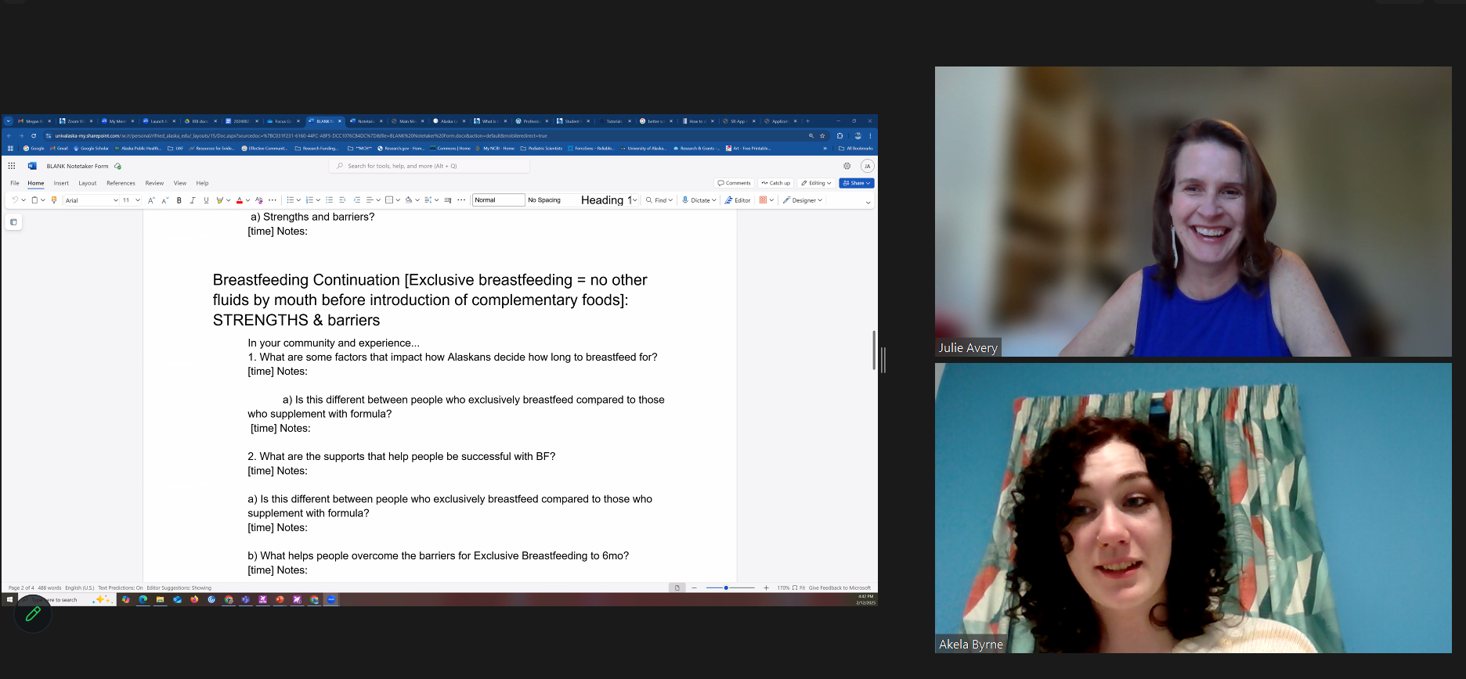The image size is (1466, 679).
Task: Open the Editor proofing tool
Action: [x=738, y=200]
